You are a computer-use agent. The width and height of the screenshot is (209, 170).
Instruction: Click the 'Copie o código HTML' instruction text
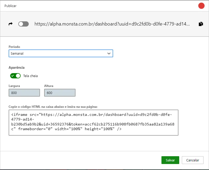click(53, 107)
